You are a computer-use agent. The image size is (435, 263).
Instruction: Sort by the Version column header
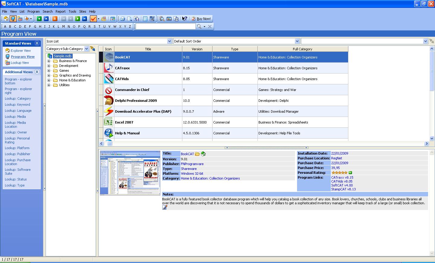[197, 49]
